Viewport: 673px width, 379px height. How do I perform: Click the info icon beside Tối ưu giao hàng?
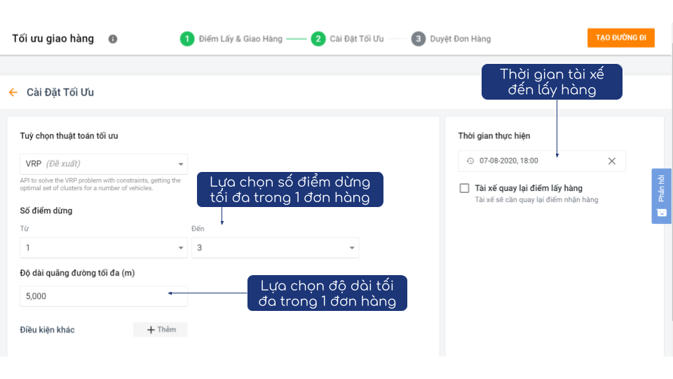113,39
